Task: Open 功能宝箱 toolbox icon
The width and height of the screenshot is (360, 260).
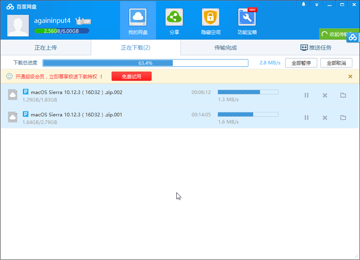Action: point(247,17)
